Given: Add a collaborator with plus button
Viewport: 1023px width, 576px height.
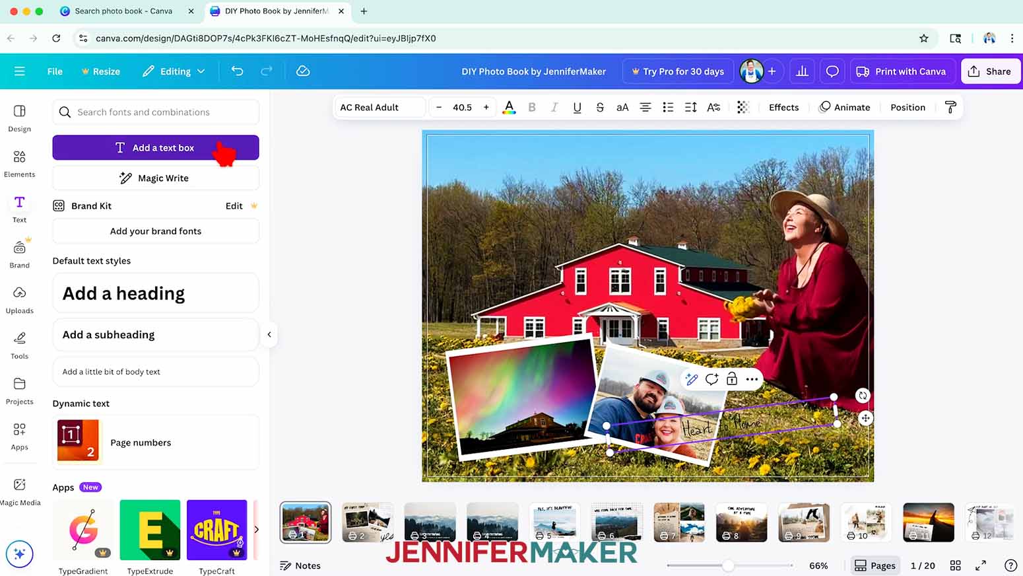Looking at the screenshot, I should click(x=772, y=71).
